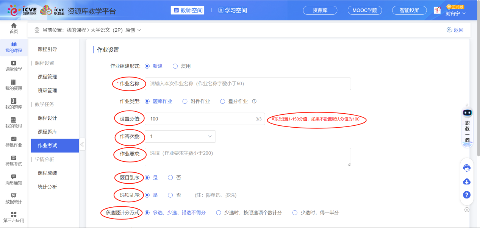This screenshot has height=228, width=480.
Task: Open the 作答次数 dropdown
Action: click(180, 136)
